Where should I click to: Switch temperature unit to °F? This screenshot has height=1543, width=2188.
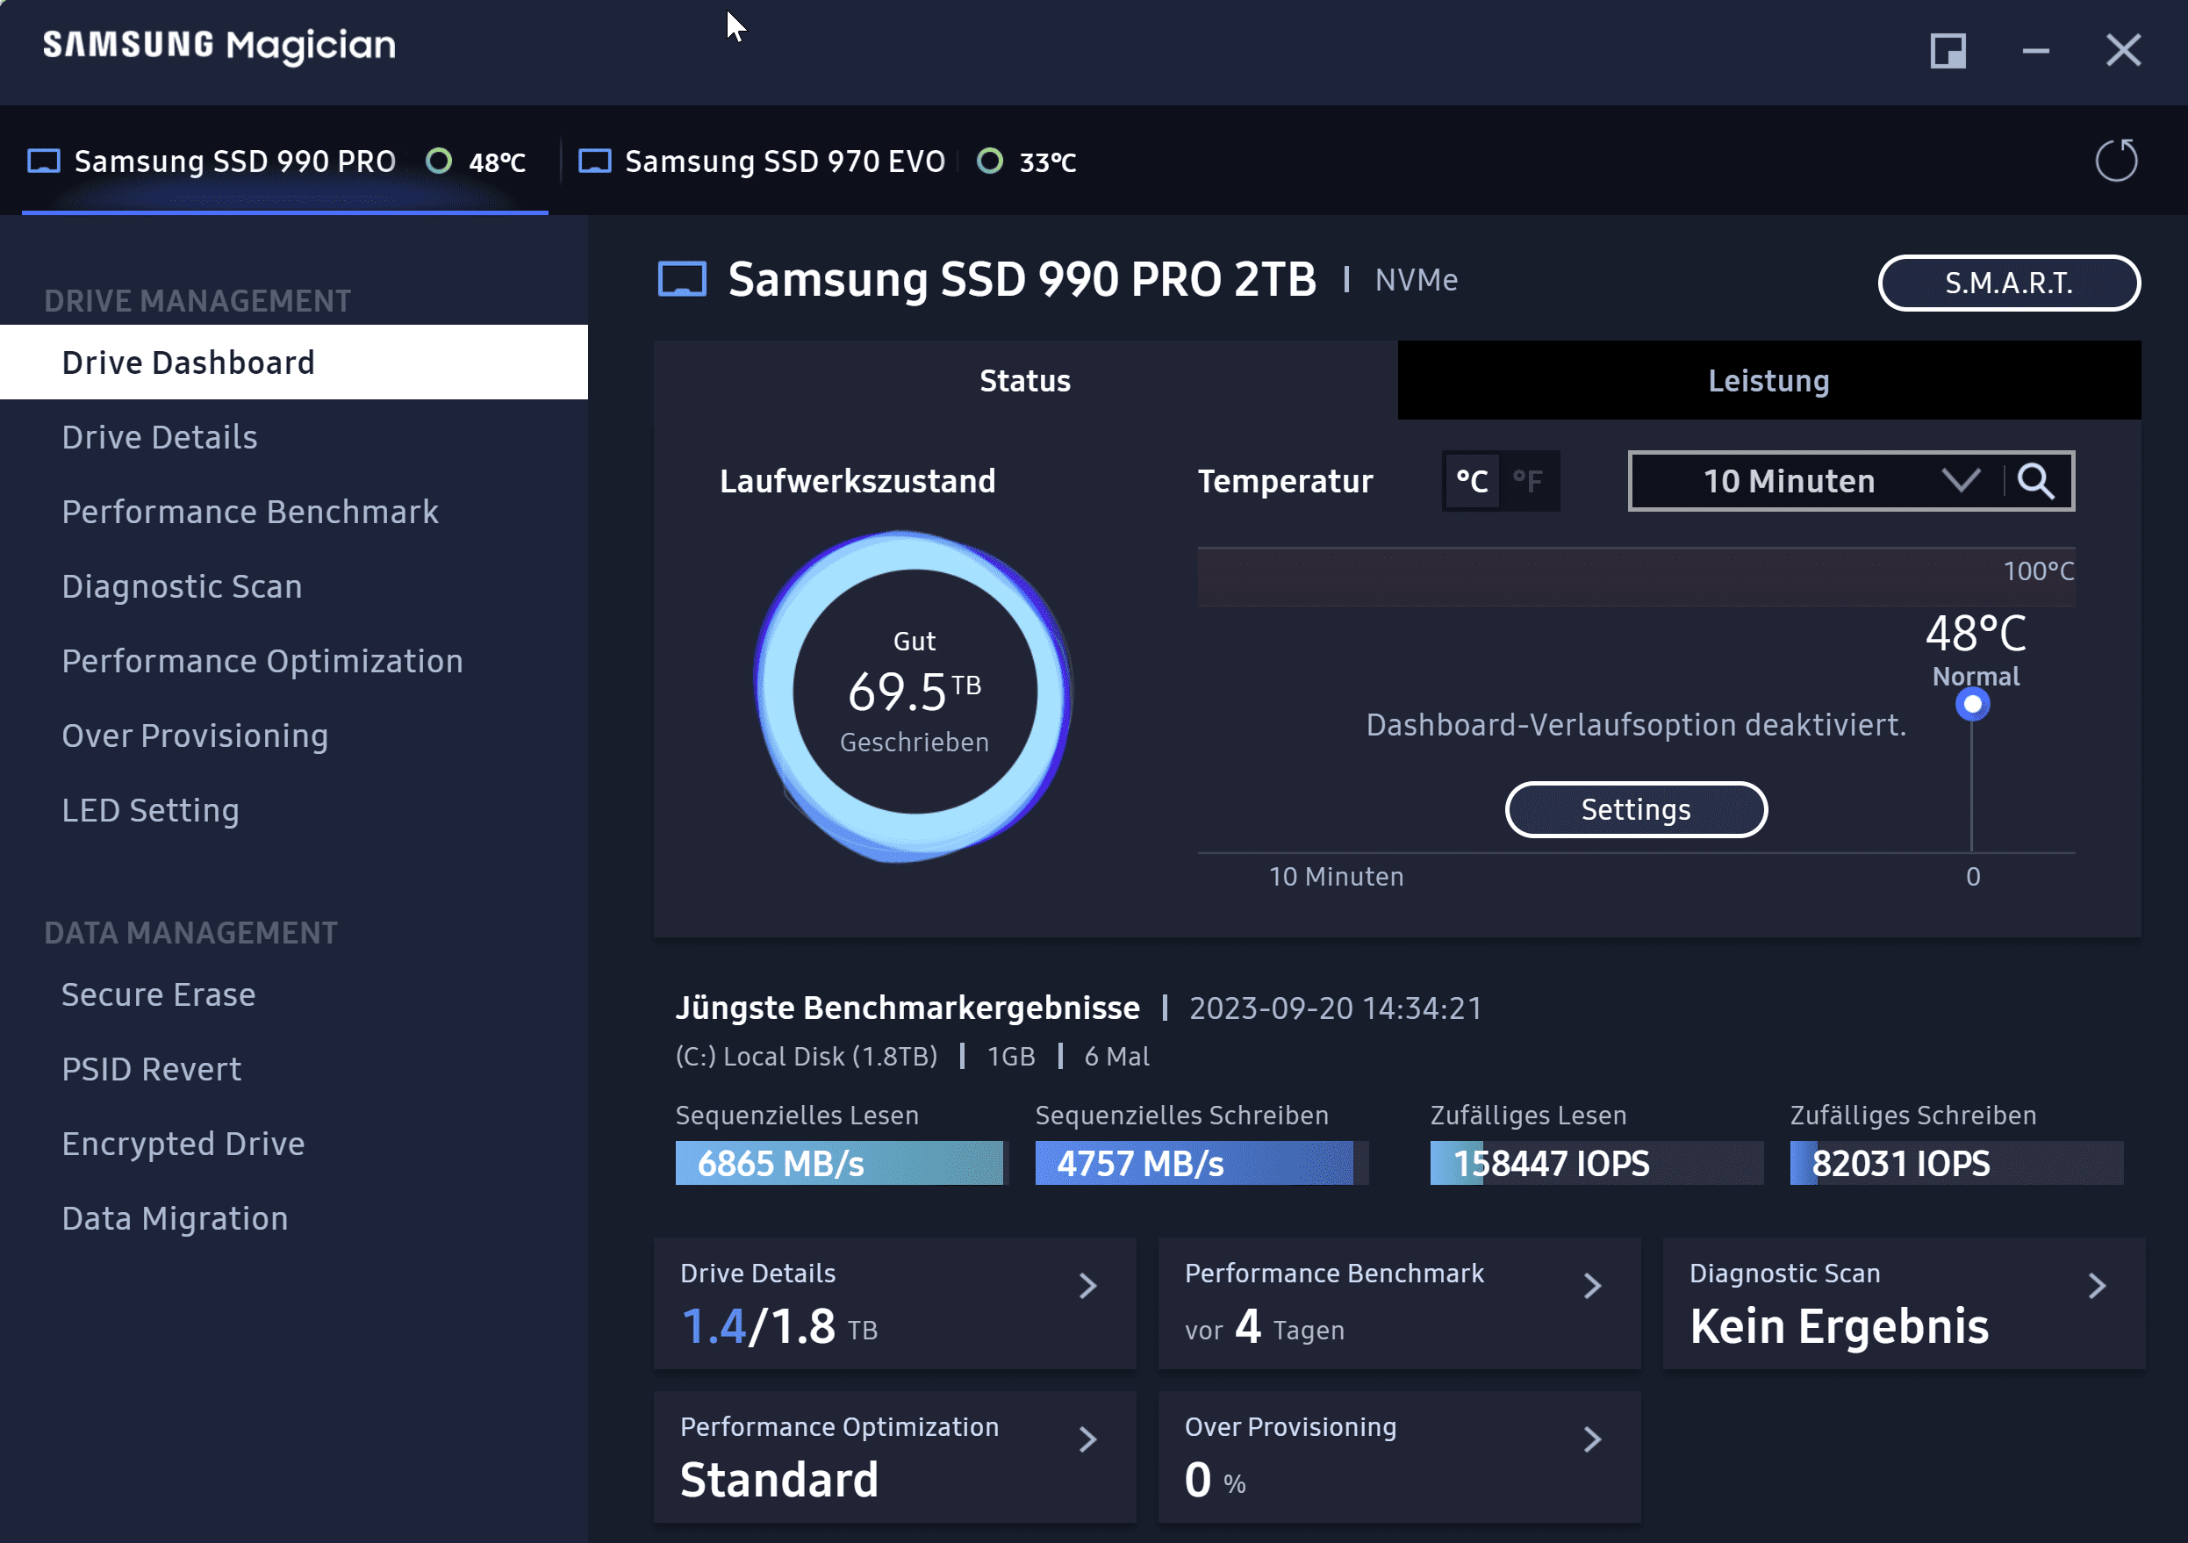click(1529, 481)
